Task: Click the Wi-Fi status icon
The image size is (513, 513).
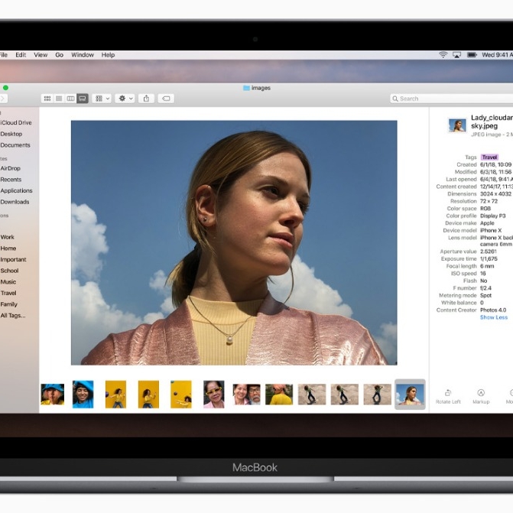Action: (x=443, y=54)
